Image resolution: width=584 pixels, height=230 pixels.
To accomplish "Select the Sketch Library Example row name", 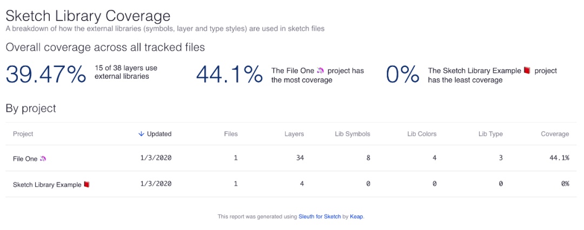I will [x=47, y=184].
